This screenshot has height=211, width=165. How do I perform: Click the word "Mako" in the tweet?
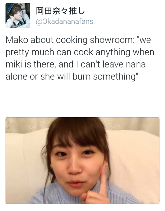click(x=17, y=40)
